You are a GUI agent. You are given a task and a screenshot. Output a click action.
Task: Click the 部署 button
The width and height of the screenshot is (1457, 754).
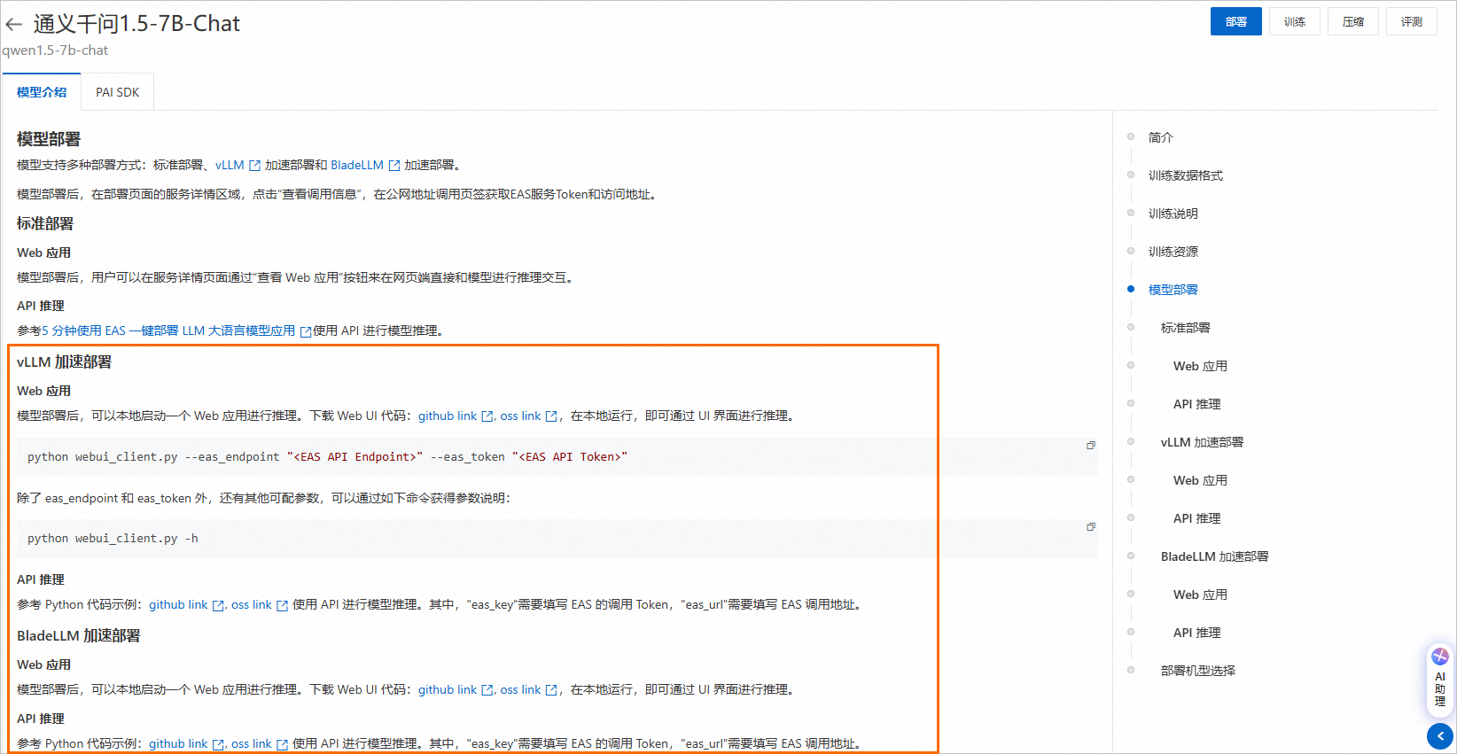(x=1235, y=21)
